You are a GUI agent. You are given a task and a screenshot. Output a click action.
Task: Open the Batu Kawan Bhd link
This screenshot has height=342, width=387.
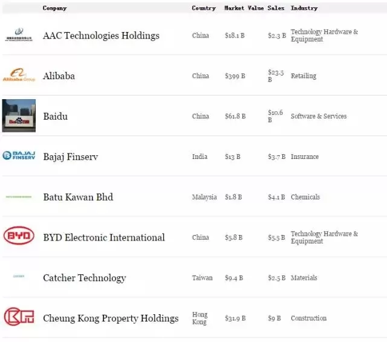78,197
